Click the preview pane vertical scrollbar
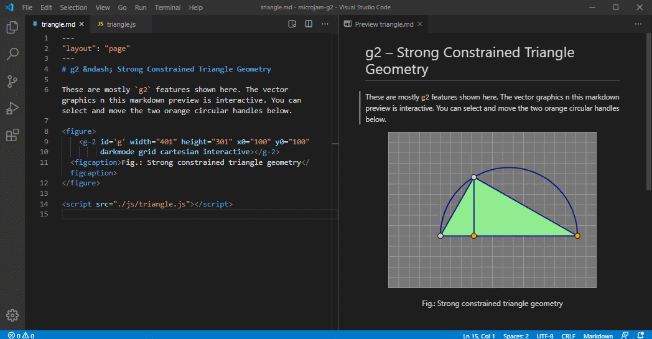This screenshot has width=652, height=339. [649, 113]
